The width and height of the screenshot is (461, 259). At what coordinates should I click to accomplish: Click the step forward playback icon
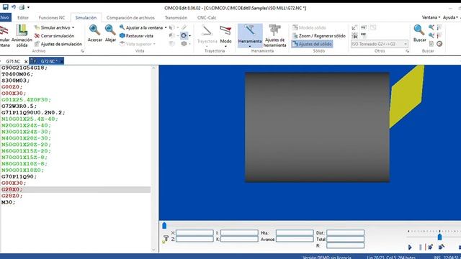tap(431, 247)
